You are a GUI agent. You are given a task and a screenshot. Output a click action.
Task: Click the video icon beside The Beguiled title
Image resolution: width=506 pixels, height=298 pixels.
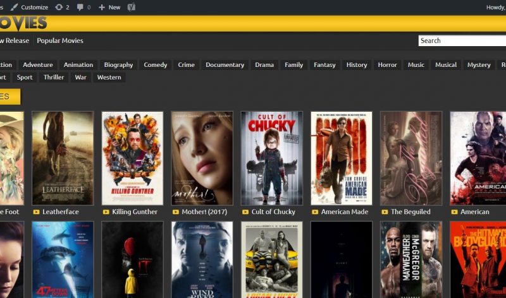[x=385, y=212]
